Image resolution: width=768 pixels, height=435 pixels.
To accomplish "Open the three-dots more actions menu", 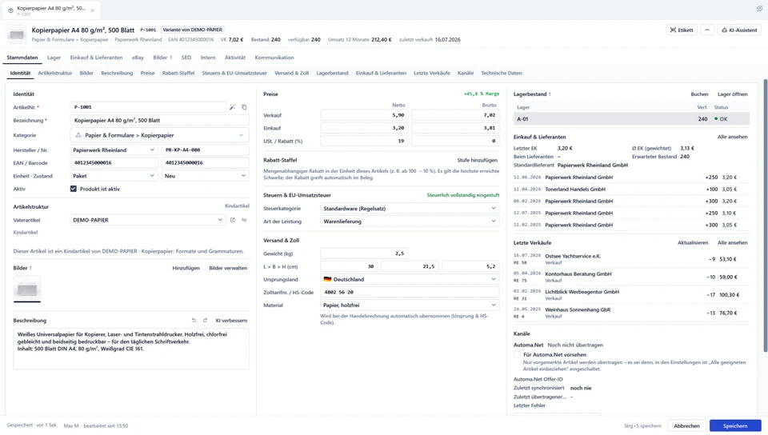I will coord(707,30).
